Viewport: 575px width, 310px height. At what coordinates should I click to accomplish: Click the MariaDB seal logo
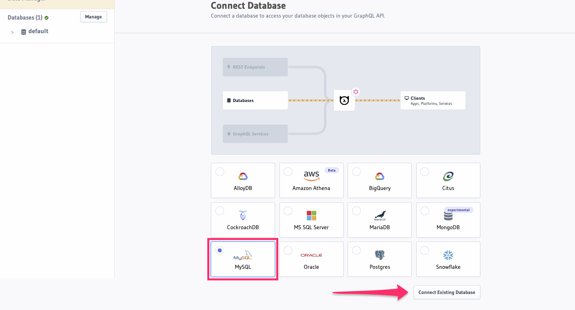click(x=380, y=216)
